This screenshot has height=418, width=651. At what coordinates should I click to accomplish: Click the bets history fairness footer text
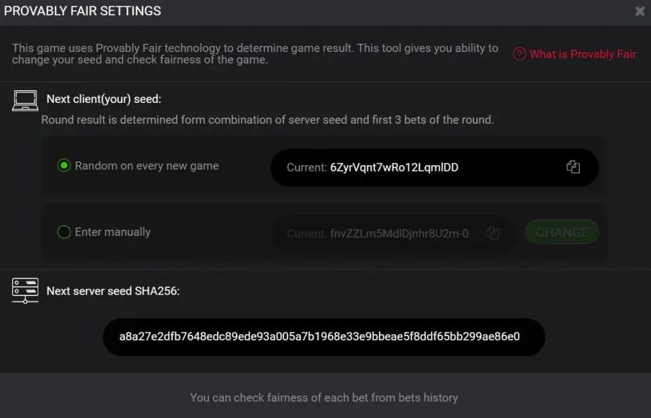[324, 398]
